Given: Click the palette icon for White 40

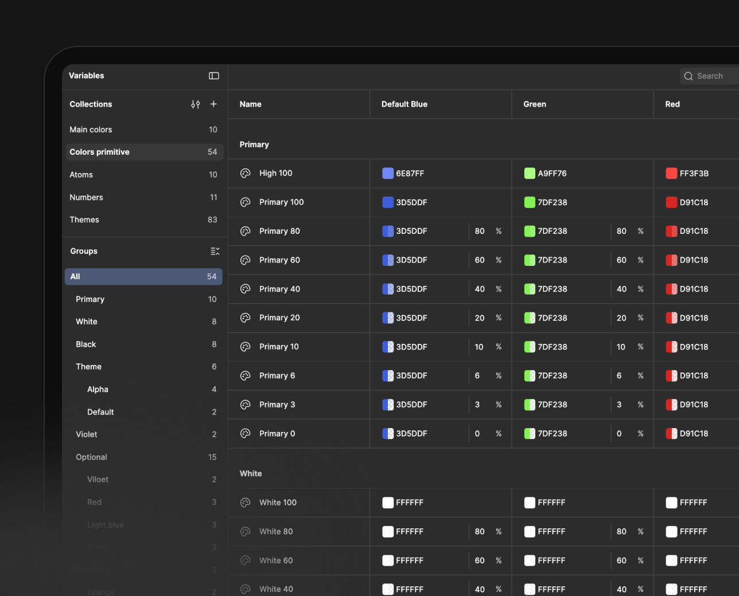Looking at the screenshot, I should coord(246,589).
